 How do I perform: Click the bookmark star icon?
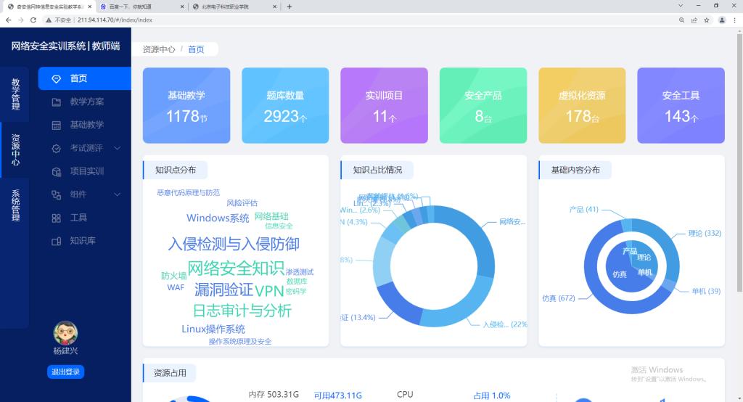pyautogui.click(x=707, y=20)
